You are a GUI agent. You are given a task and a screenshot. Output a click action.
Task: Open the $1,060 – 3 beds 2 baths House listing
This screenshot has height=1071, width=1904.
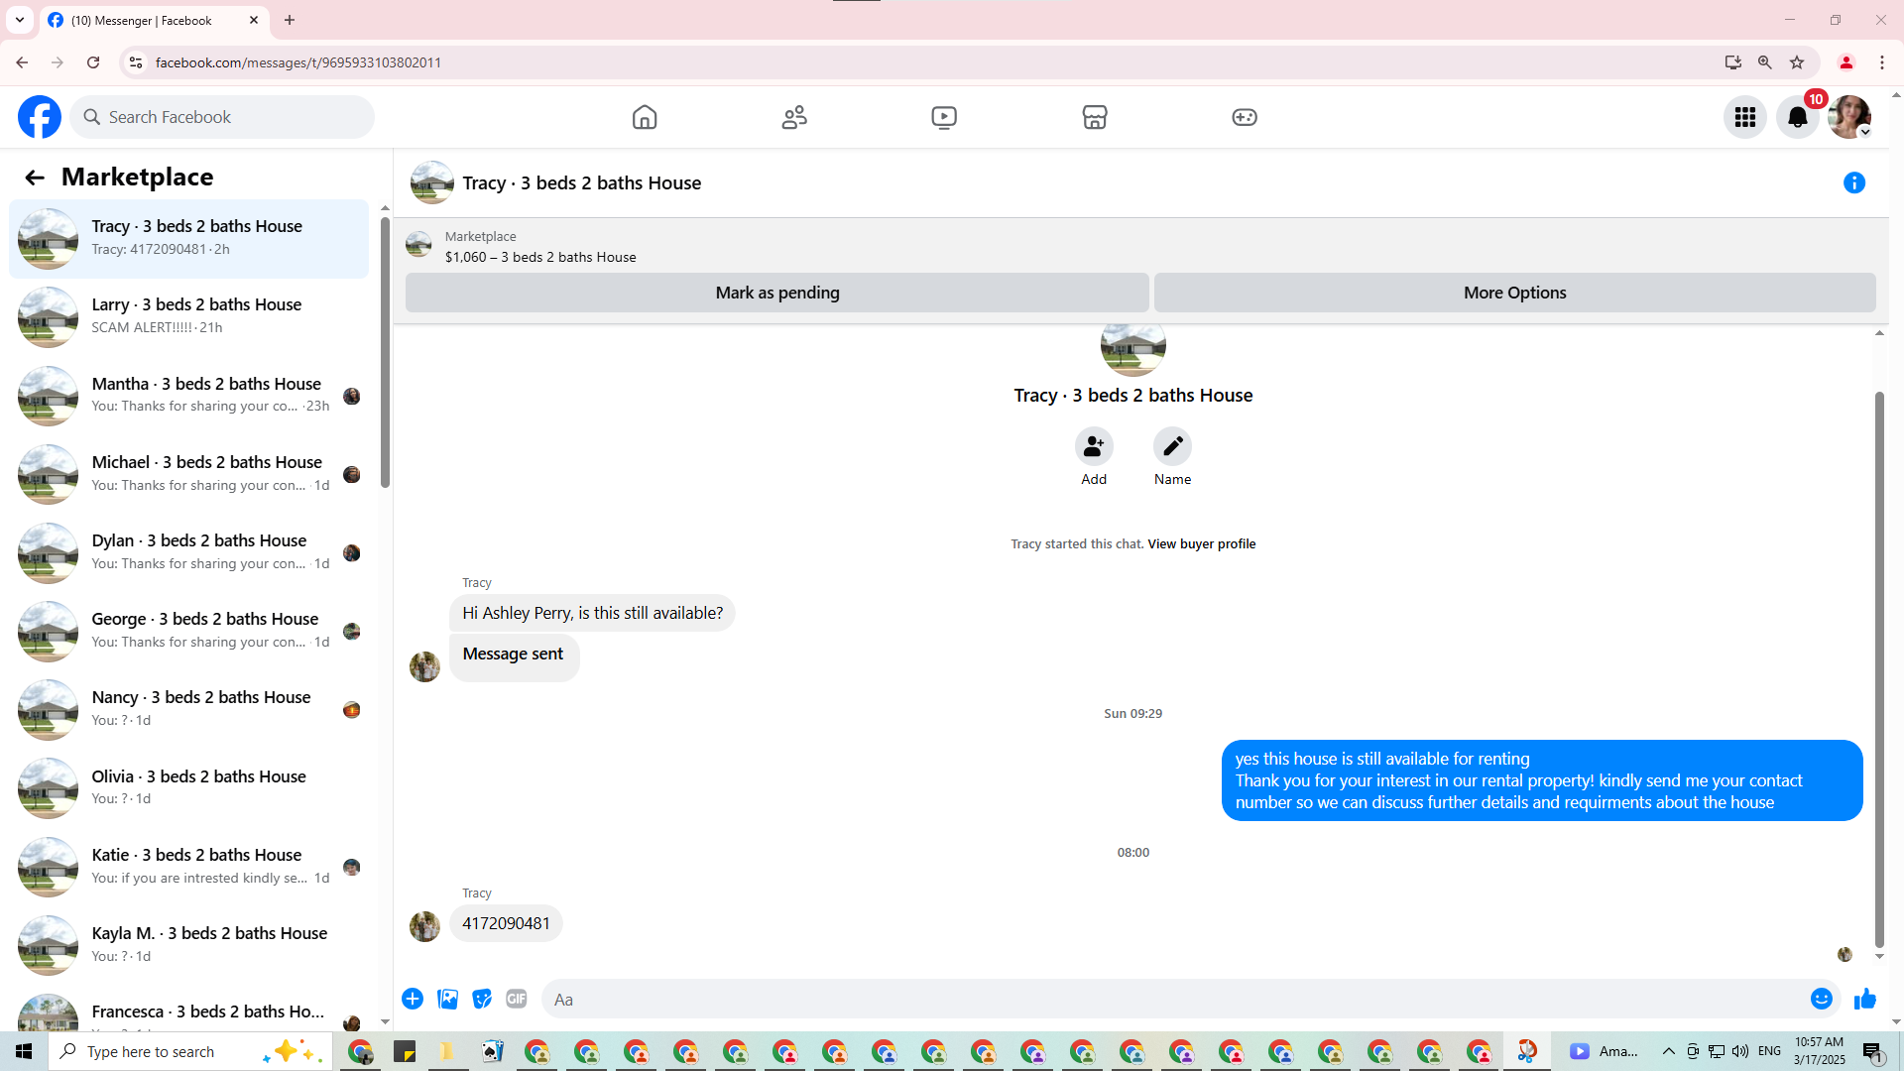540,257
